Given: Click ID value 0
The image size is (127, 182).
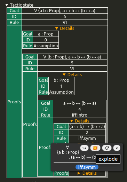Looking at the screenshot, I should (46, 40).
